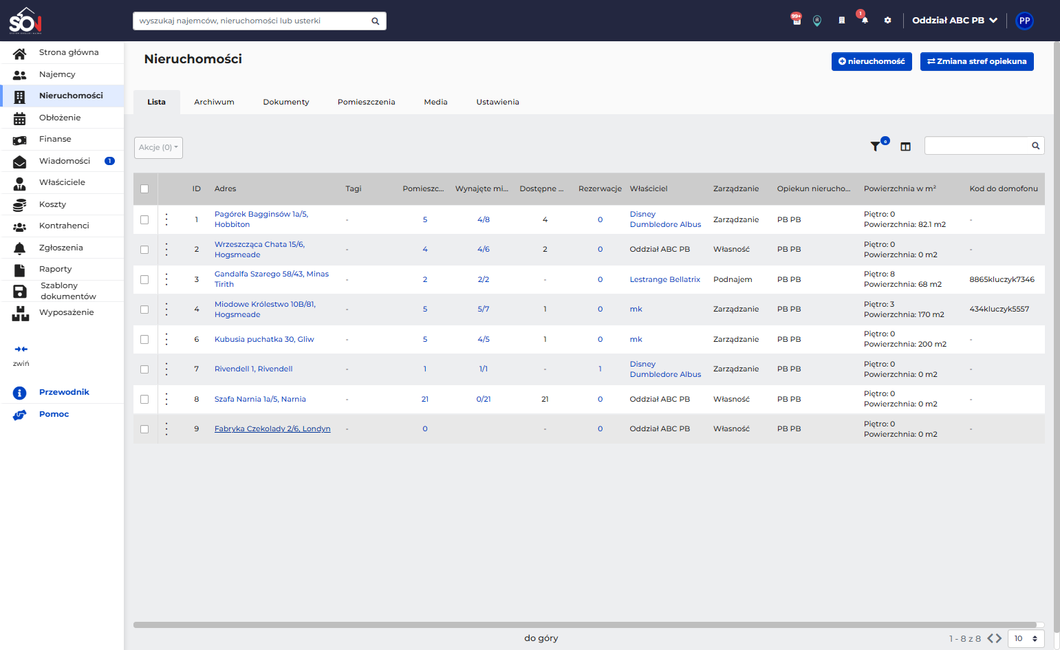Image resolution: width=1060 pixels, height=650 pixels.
Task: Go to Wiadomości in the sidebar
Action: pyautogui.click(x=62, y=161)
